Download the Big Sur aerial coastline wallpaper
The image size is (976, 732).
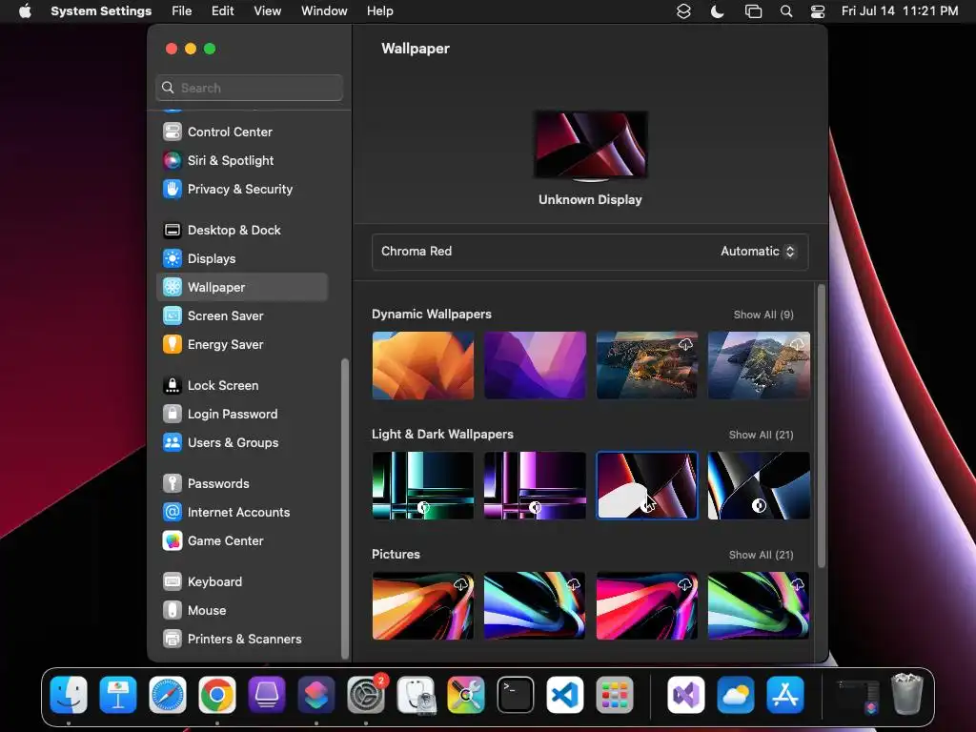[x=647, y=365]
